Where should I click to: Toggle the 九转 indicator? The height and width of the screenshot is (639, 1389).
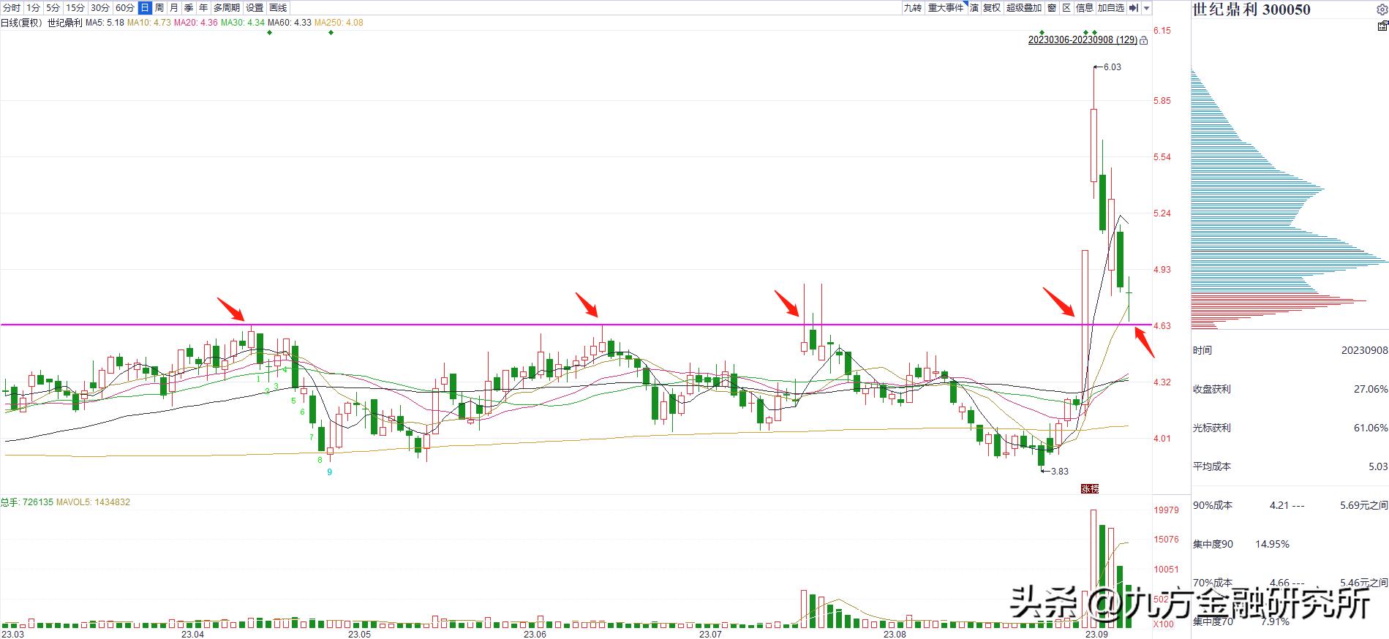912,8
